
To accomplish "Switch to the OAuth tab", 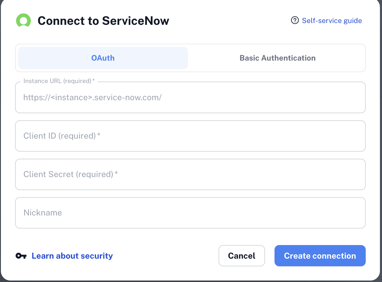I will click(x=103, y=58).
